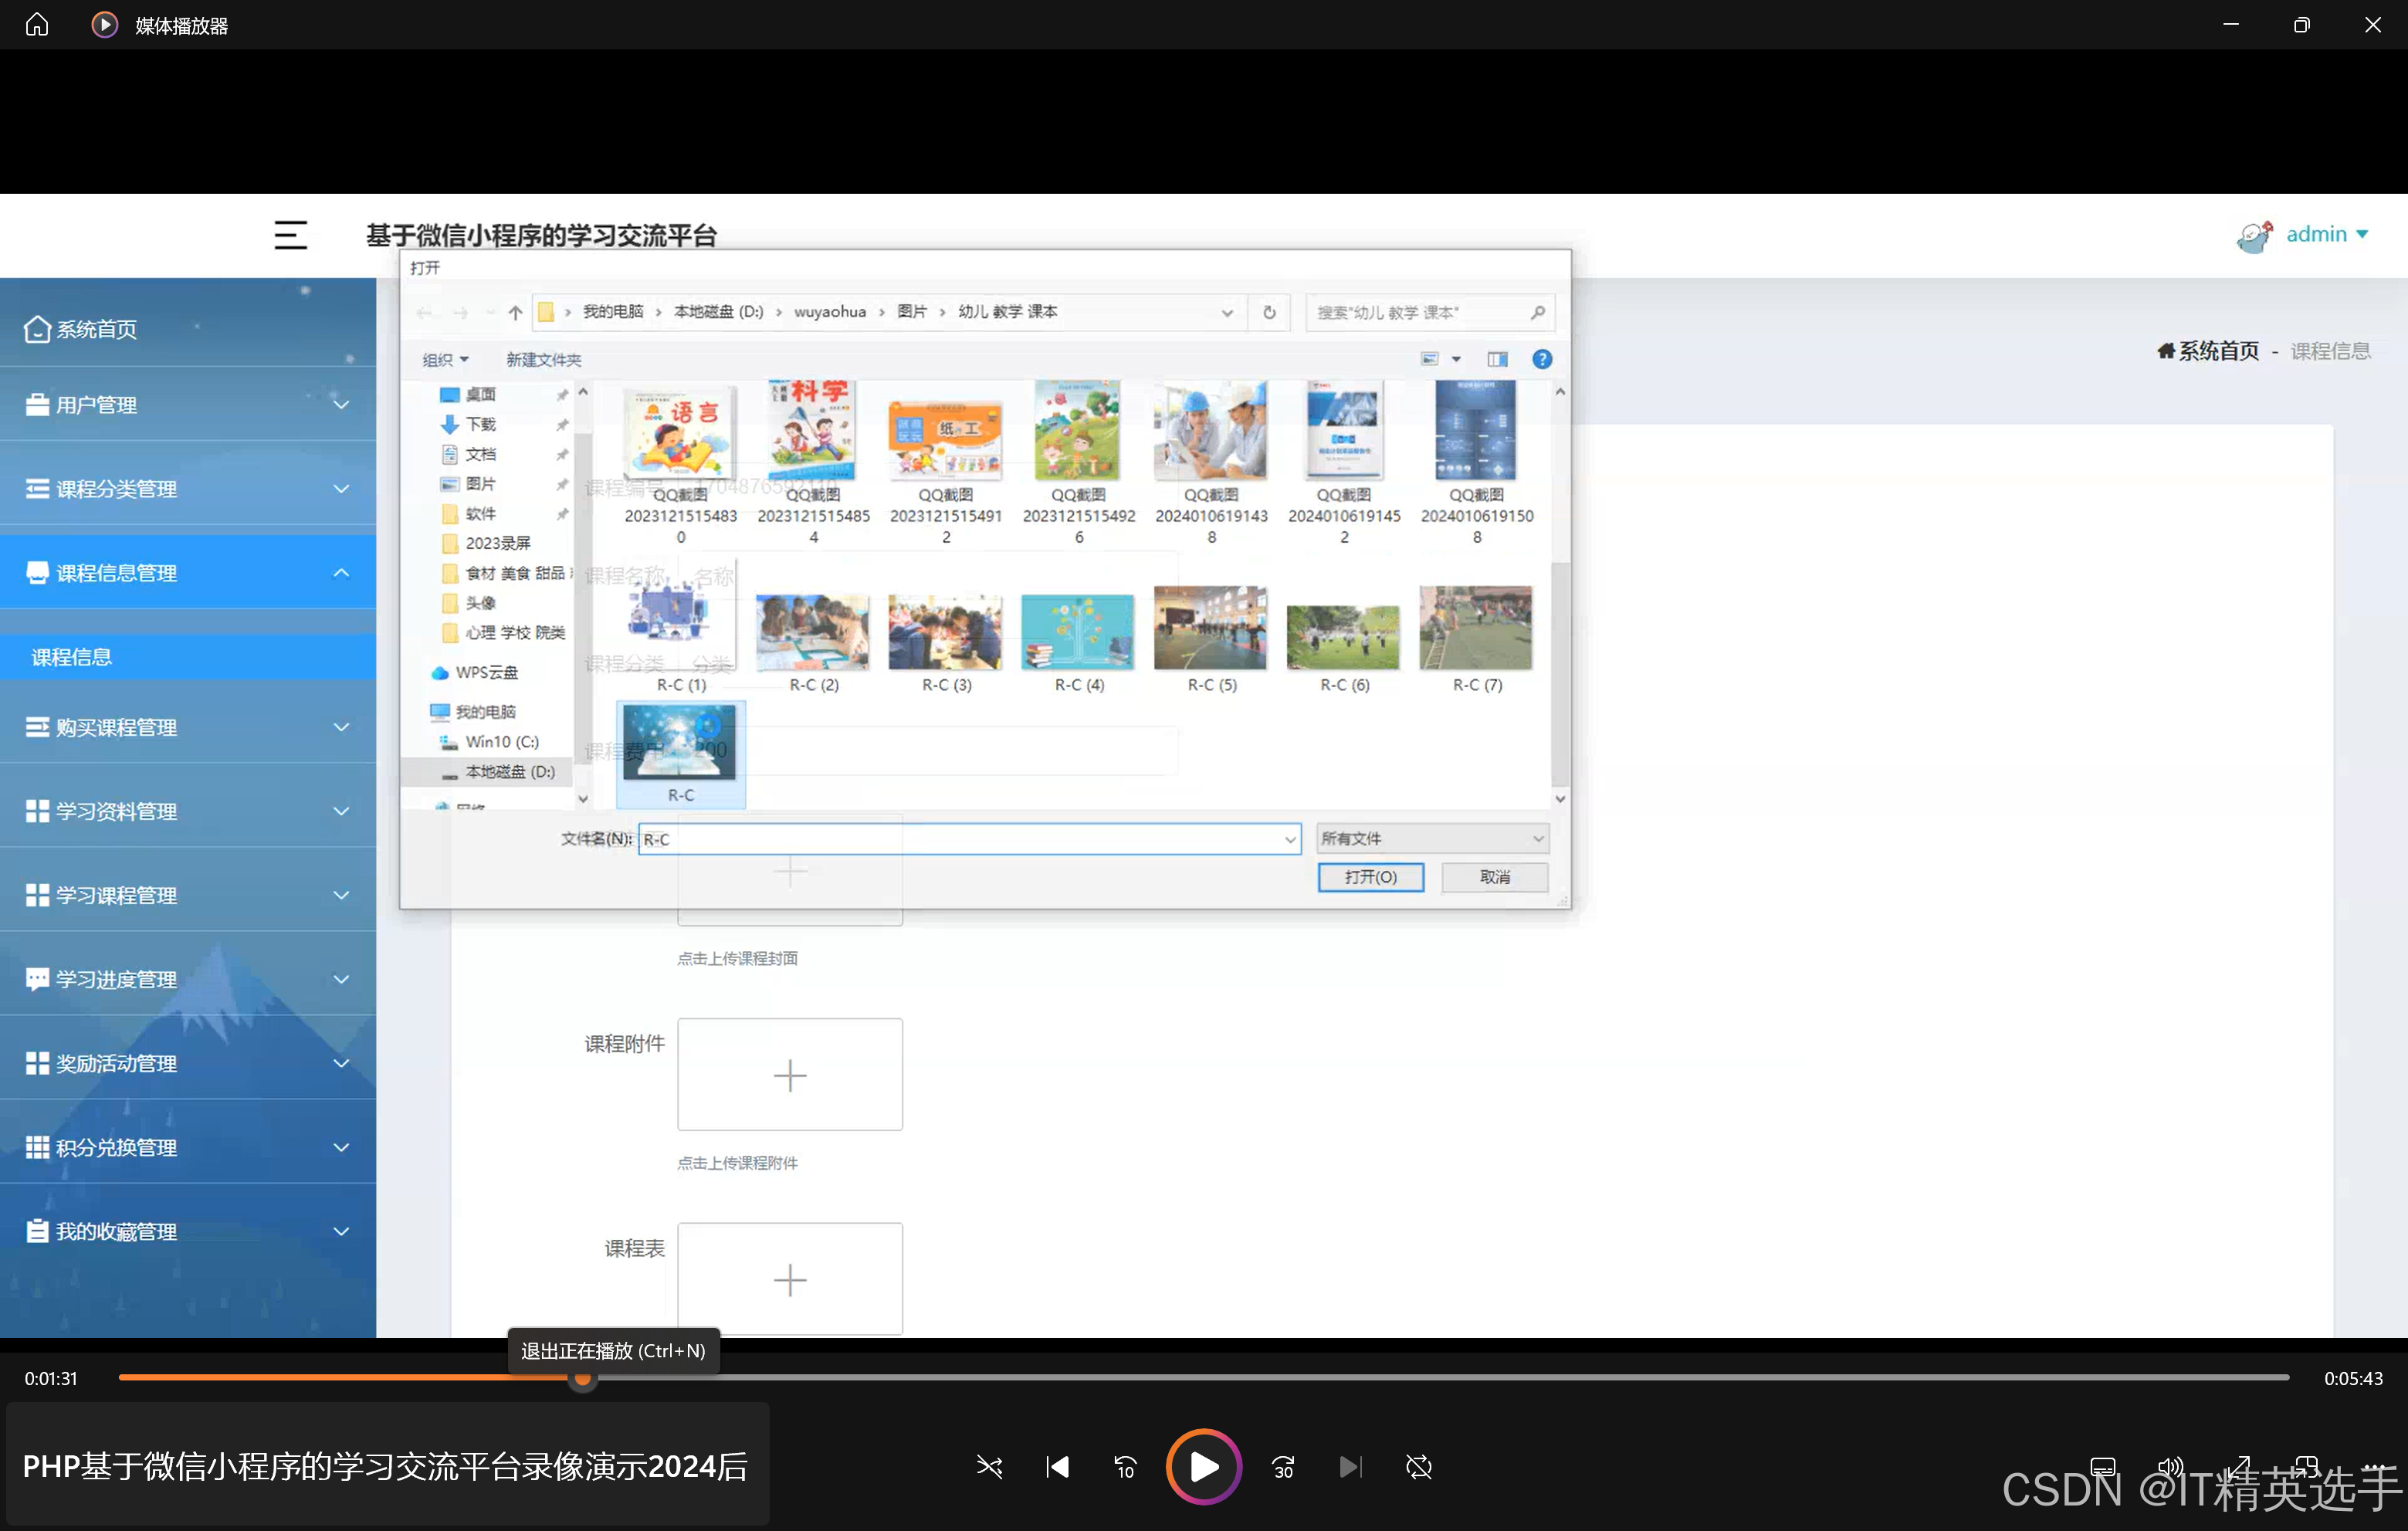Click the 打开(O) button

(x=1370, y=877)
